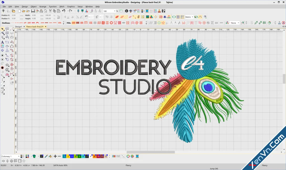Screen dimensions: 286x170
Task: Toggle the red-highlighted satin fill stitch button
Action: tap(74, 23)
